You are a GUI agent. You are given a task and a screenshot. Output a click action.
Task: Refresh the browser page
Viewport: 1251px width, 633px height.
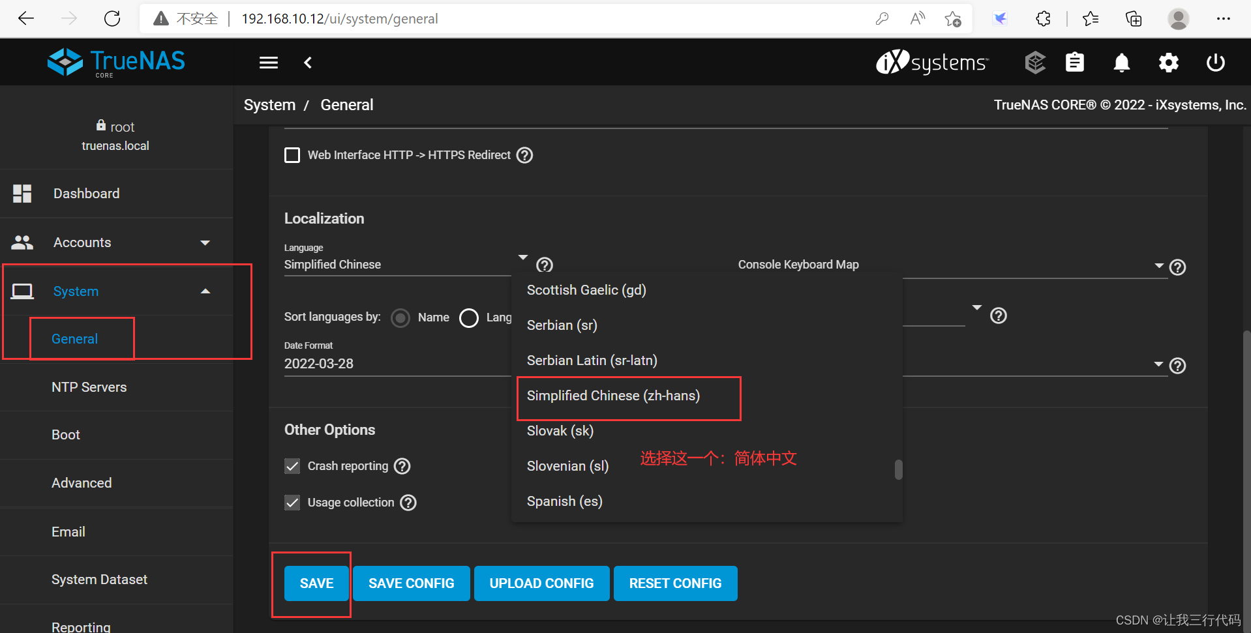[x=112, y=19]
